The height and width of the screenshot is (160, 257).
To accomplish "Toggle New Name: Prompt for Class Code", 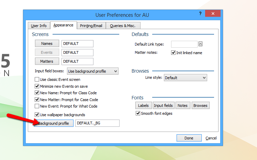I will pos(37,93).
